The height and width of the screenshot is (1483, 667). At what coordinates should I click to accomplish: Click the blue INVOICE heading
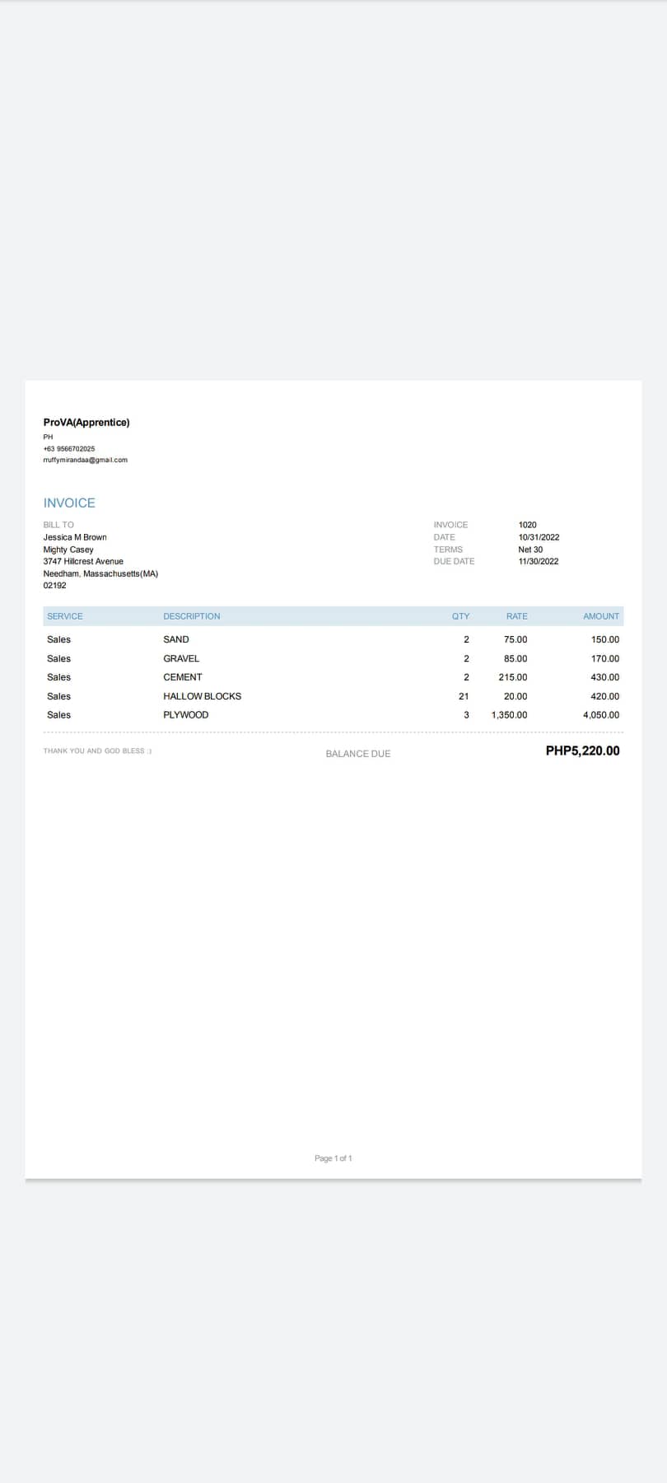coord(69,503)
